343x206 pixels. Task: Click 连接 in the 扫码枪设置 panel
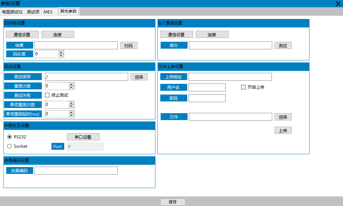pos(58,35)
